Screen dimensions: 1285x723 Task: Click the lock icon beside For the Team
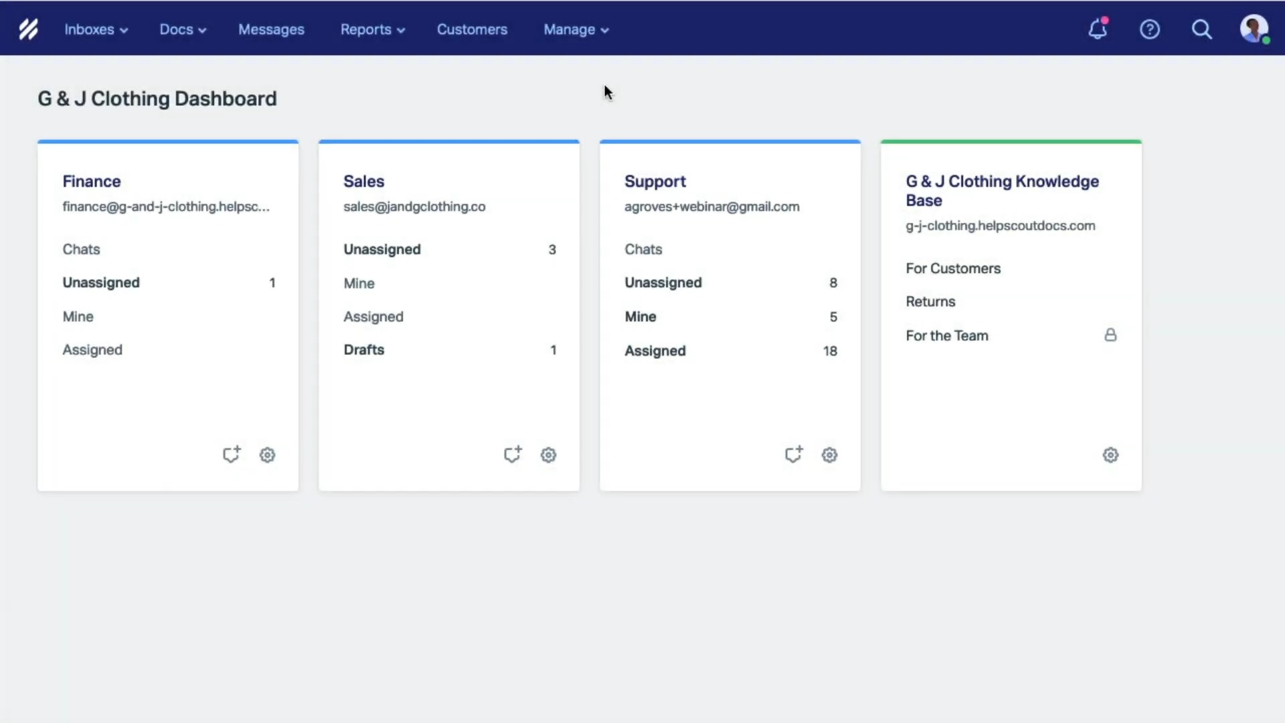coord(1110,335)
